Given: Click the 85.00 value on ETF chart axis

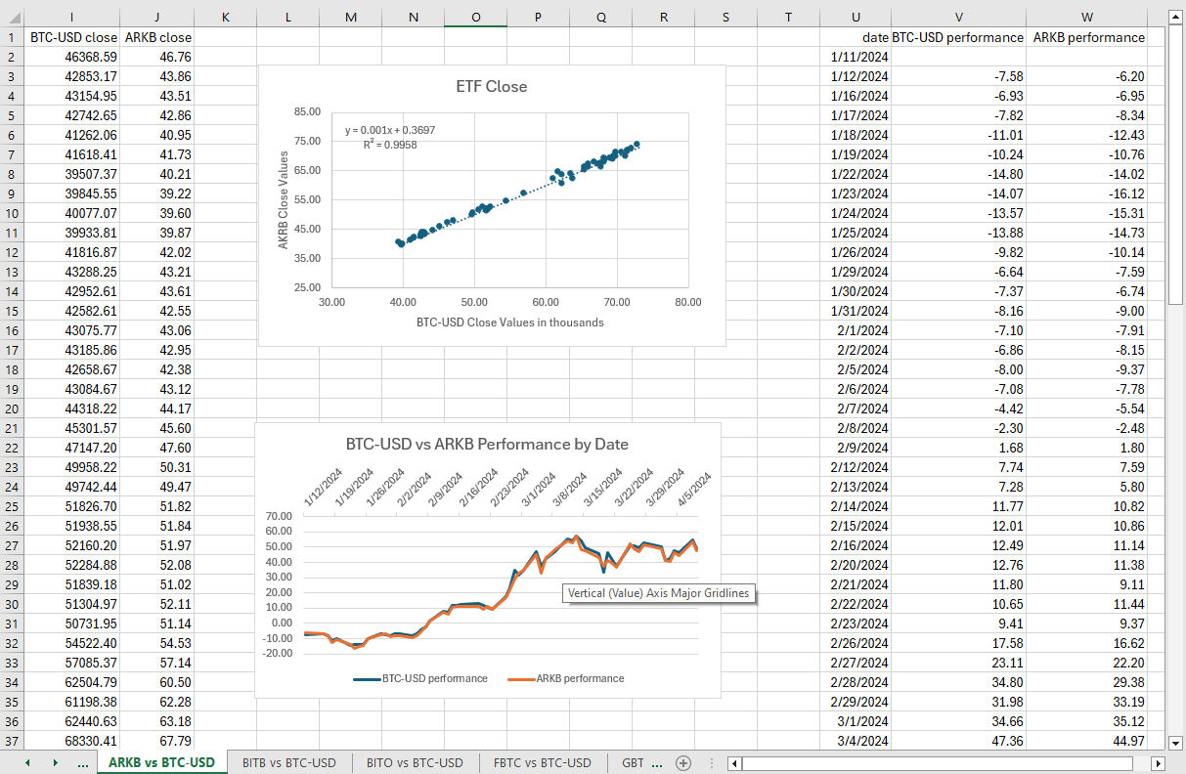Looking at the screenshot, I should 305,111.
